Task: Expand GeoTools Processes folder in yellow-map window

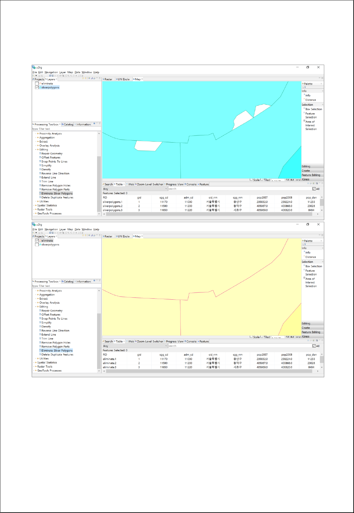Action: coord(34,370)
